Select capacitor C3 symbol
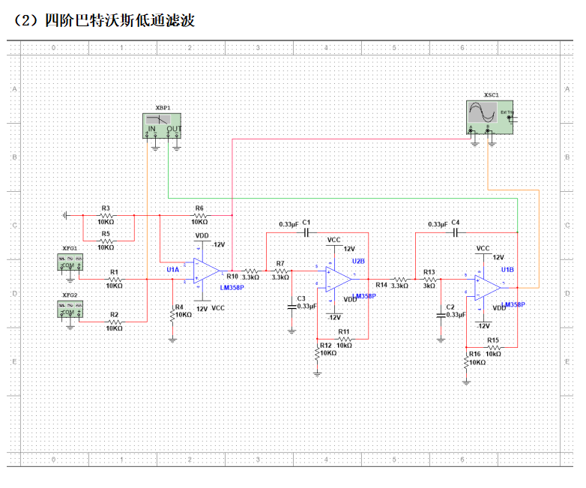 tap(292, 307)
